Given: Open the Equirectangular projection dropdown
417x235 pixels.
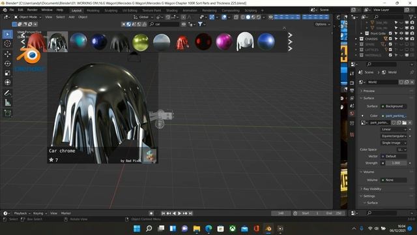Looking at the screenshot, I should coord(394,136).
